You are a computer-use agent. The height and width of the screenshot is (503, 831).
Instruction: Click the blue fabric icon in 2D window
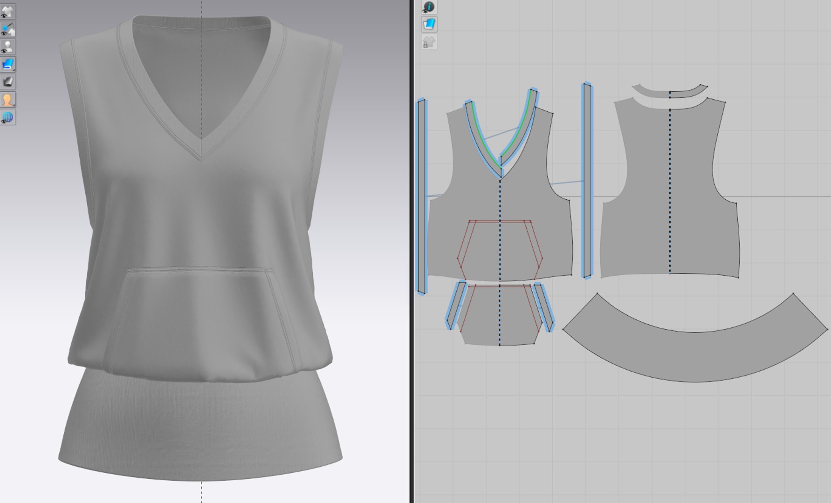pyautogui.click(x=429, y=24)
